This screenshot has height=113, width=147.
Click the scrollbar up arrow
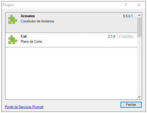click(x=139, y=15)
